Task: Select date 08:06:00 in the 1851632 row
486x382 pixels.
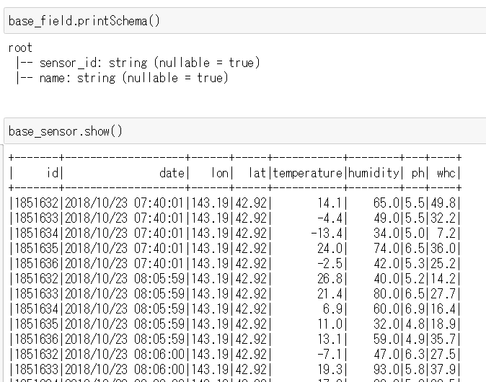Action: coord(125,355)
